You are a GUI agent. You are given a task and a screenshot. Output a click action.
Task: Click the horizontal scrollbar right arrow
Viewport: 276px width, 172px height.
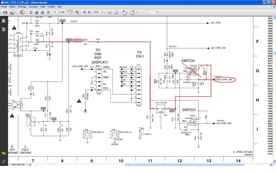[x=271, y=165]
